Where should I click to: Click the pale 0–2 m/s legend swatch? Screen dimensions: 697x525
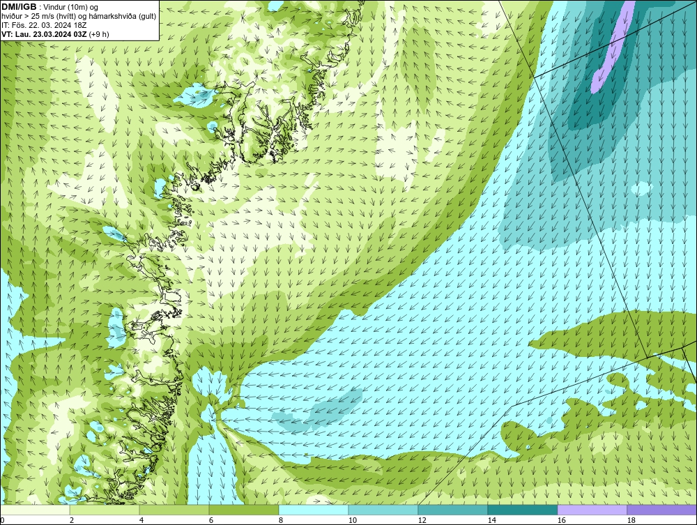[35, 510]
